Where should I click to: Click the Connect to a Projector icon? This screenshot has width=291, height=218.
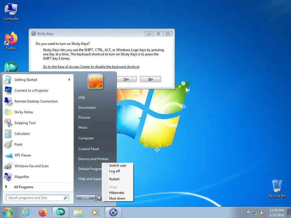(8, 91)
